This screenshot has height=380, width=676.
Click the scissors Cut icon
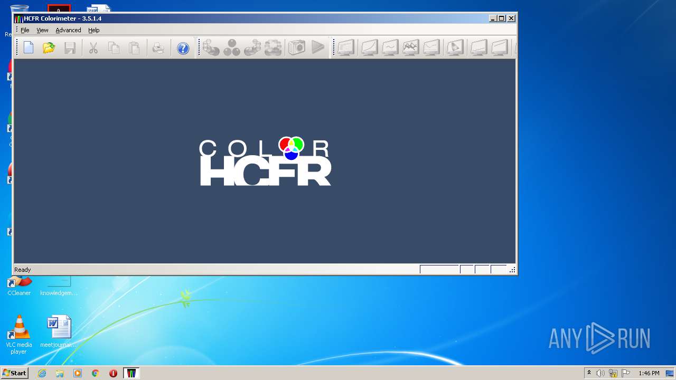(93, 48)
